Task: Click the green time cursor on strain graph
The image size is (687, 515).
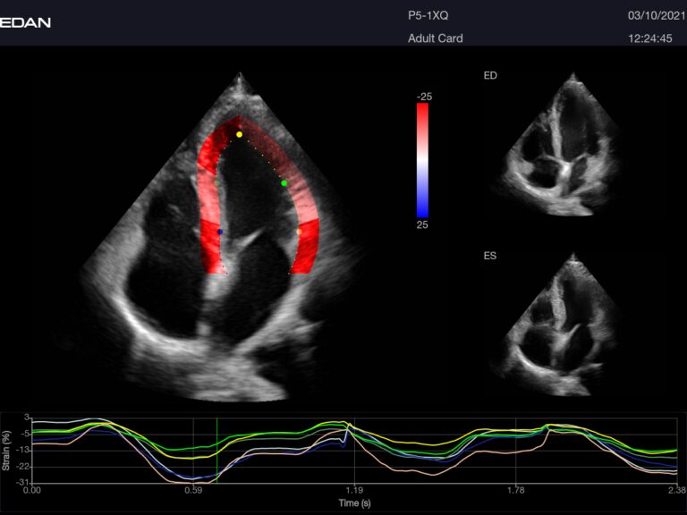Action: [216, 450]
